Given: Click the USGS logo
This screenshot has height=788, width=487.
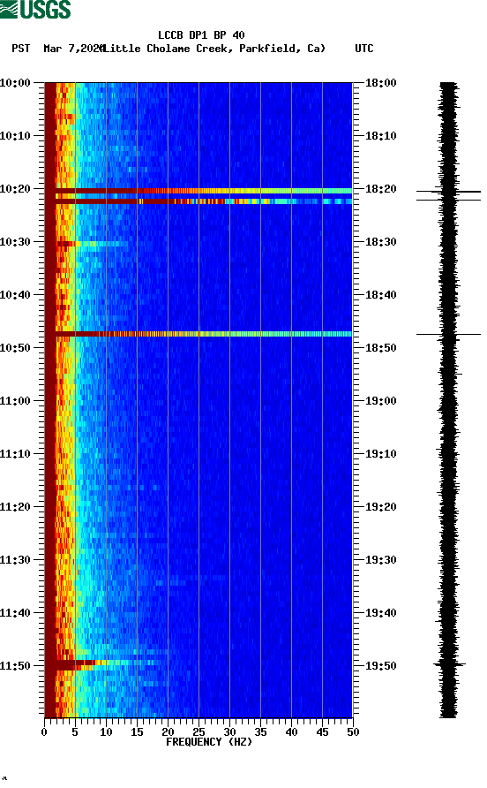Looking at the screenshot, I should [35, 9].
